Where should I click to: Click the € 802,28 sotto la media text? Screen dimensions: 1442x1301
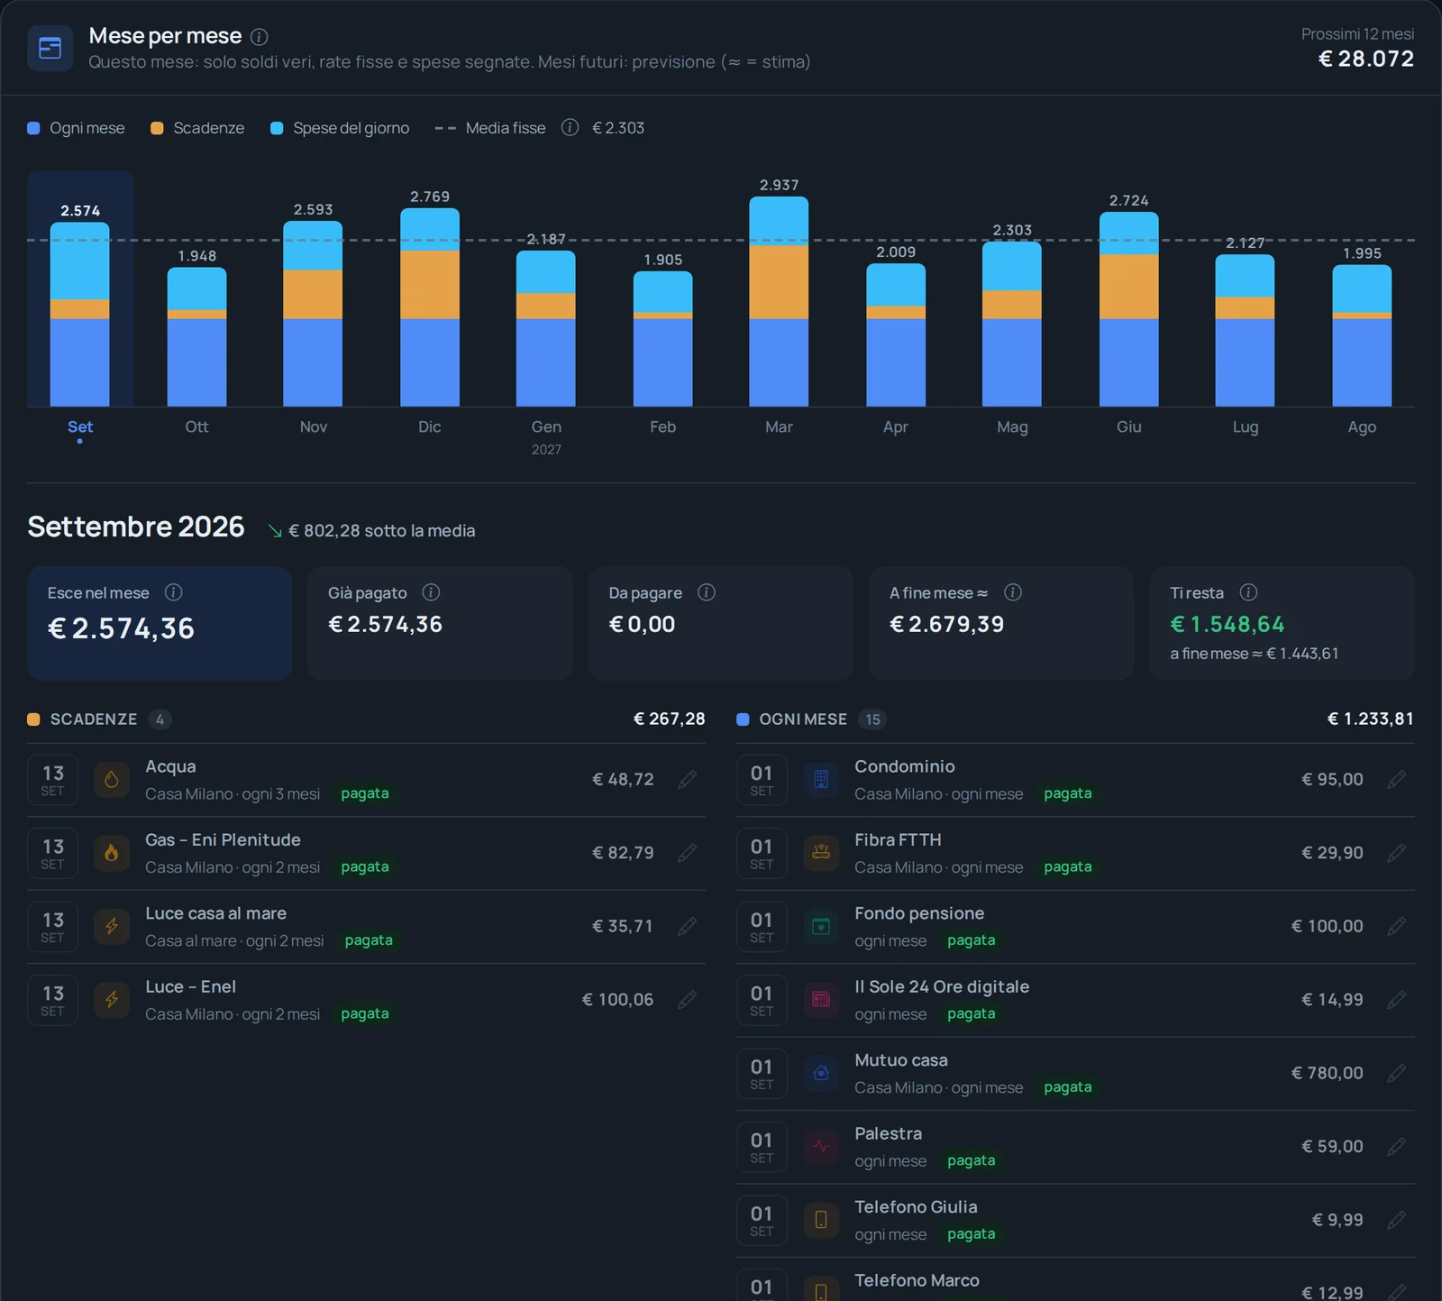click(381, 531)
